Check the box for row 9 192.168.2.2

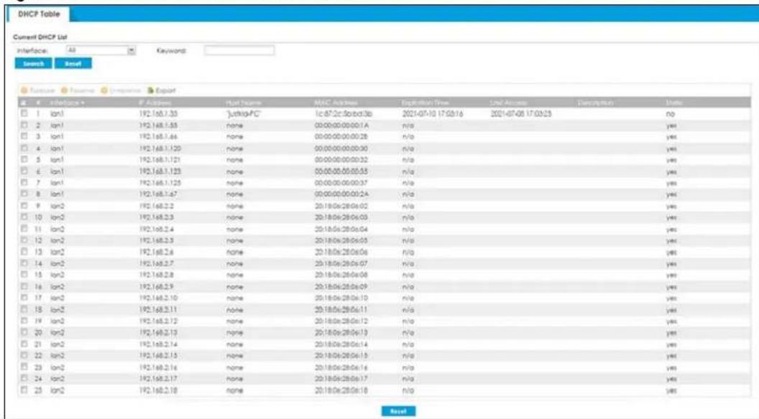click(24, 206)
